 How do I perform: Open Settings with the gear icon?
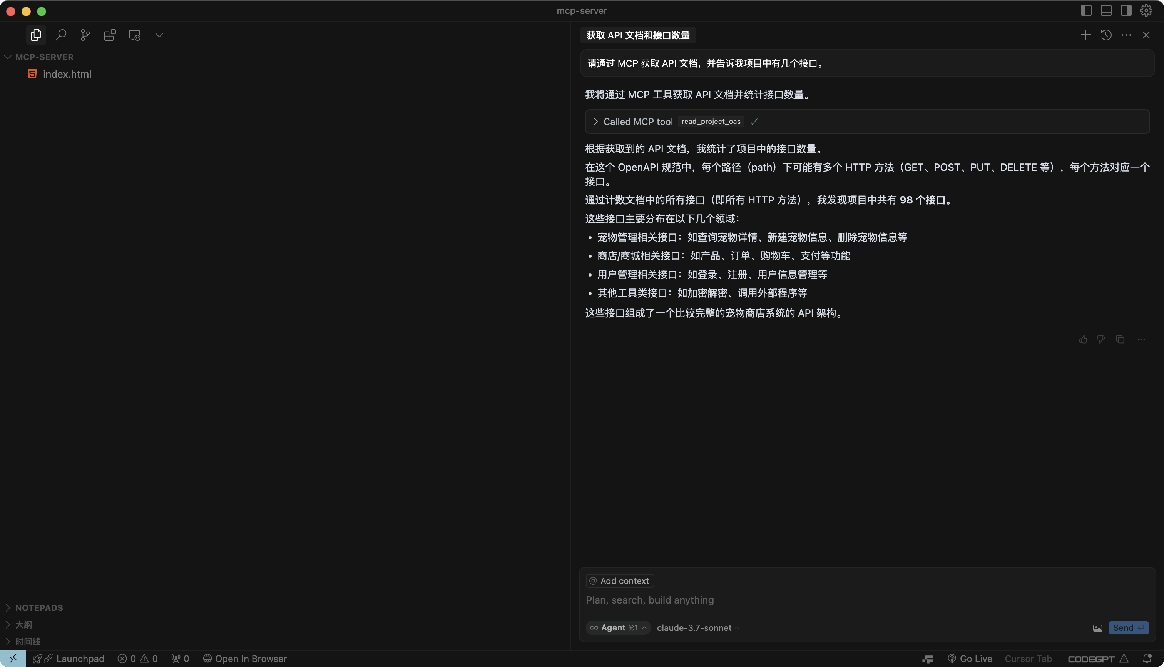point(1146,10)
